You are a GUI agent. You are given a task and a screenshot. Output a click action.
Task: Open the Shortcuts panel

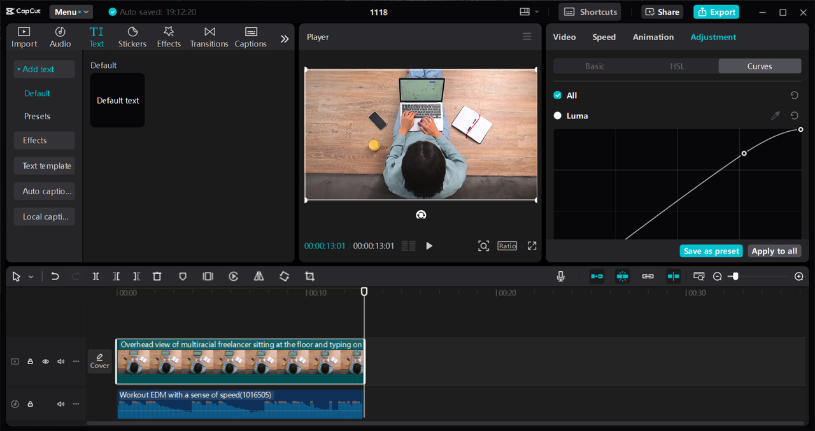coord(590,12)
